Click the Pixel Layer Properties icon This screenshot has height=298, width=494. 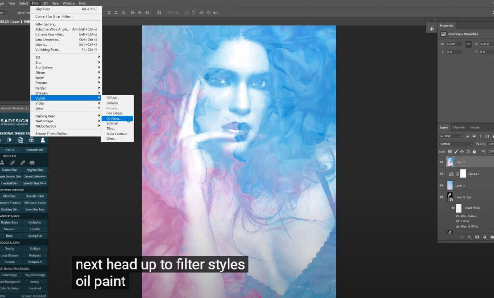point(444,34)
